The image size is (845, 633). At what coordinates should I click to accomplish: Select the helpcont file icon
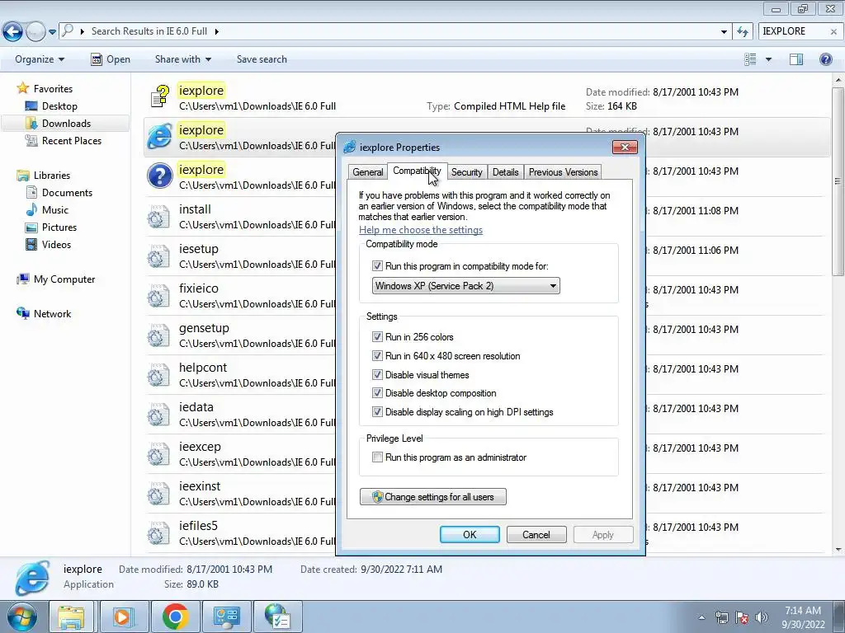158,375
